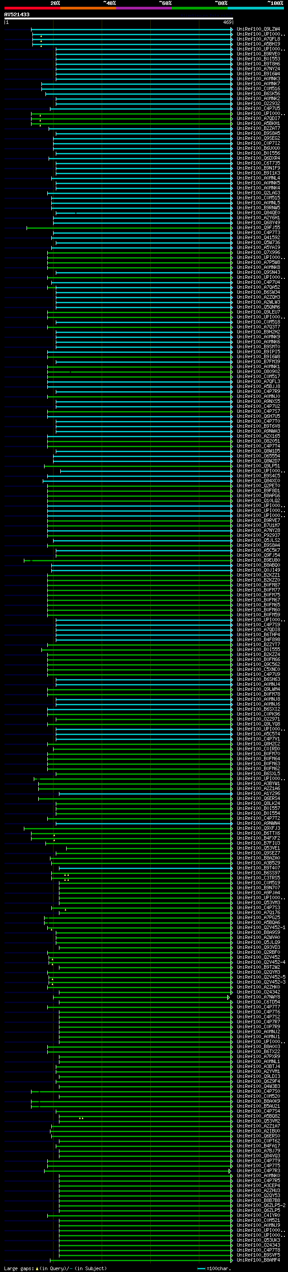Select the UniRef100_B2ZAT7 label
Screen dimensions: 288x1272
258,129
